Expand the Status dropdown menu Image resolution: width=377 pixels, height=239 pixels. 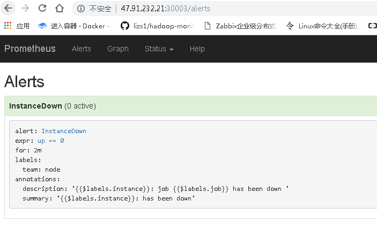click(159, 49)
